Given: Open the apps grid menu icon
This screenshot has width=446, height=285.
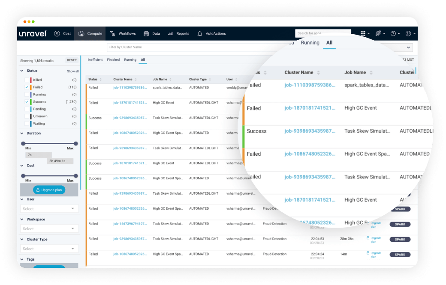Looking at the screenshot, I should click(363, 33).
